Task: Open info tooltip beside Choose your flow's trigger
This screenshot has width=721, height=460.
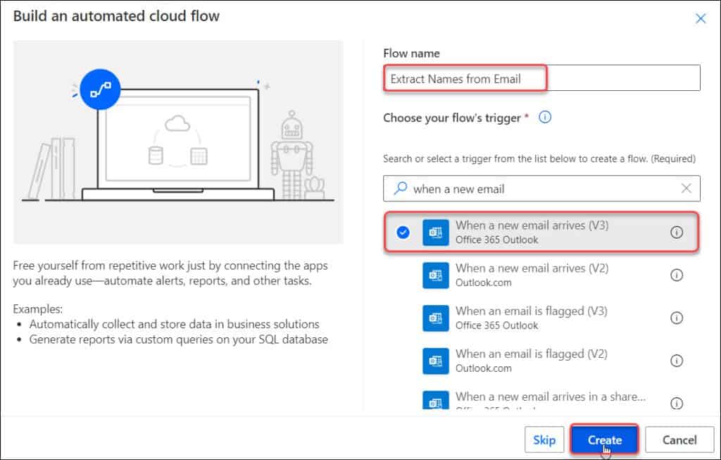Action: [x=545, y=118]
